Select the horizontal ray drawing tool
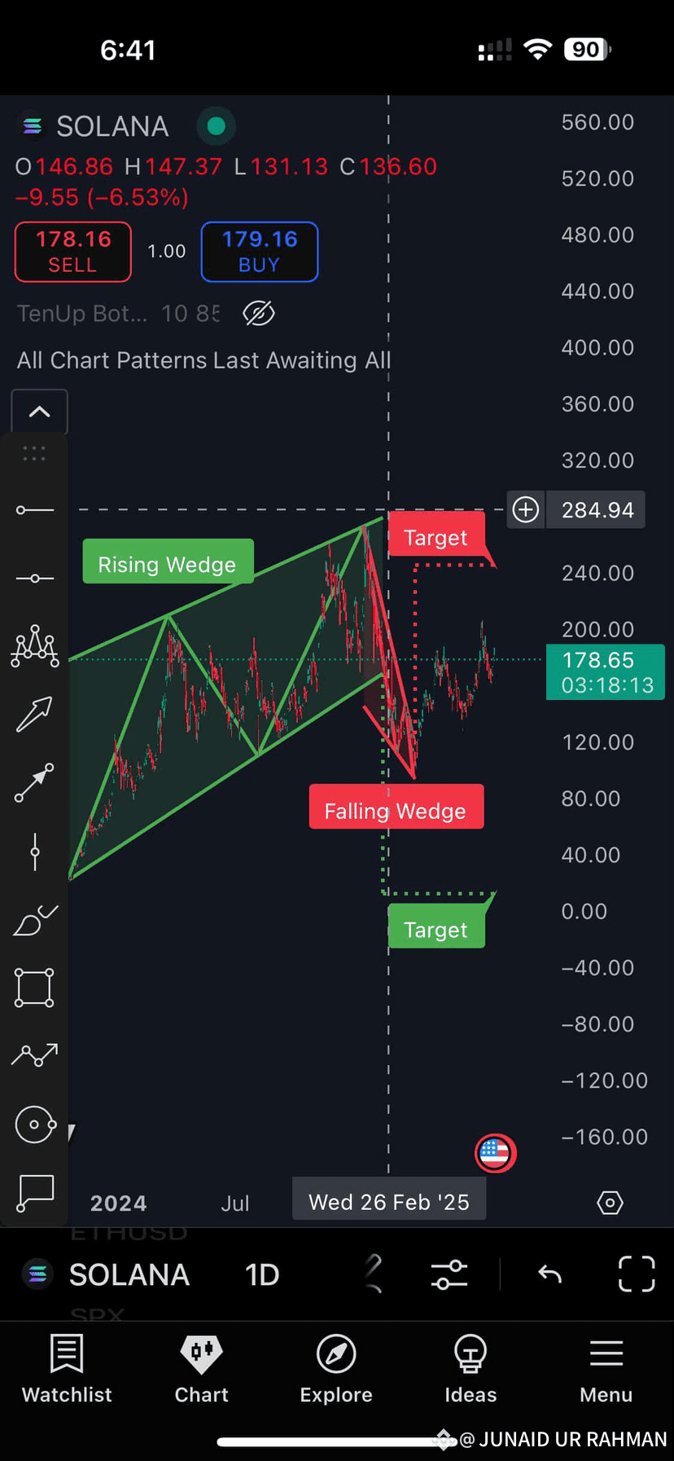Viewport: 674px width, 1461px height. 35,510
